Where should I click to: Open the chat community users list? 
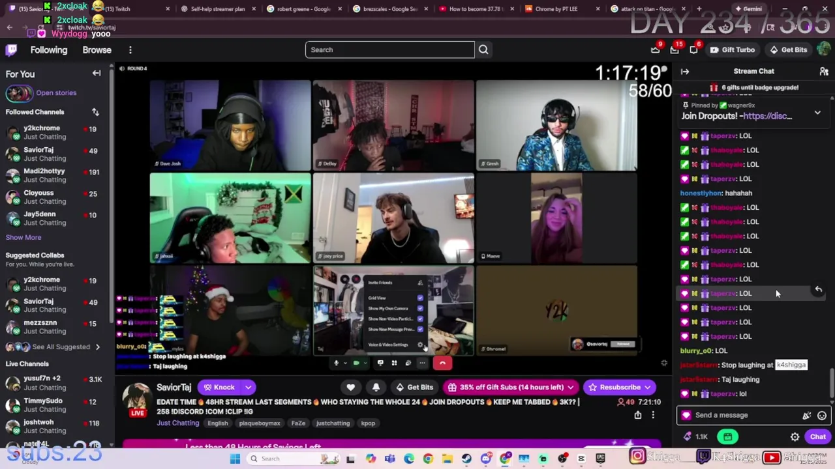(x=824, y=72)
